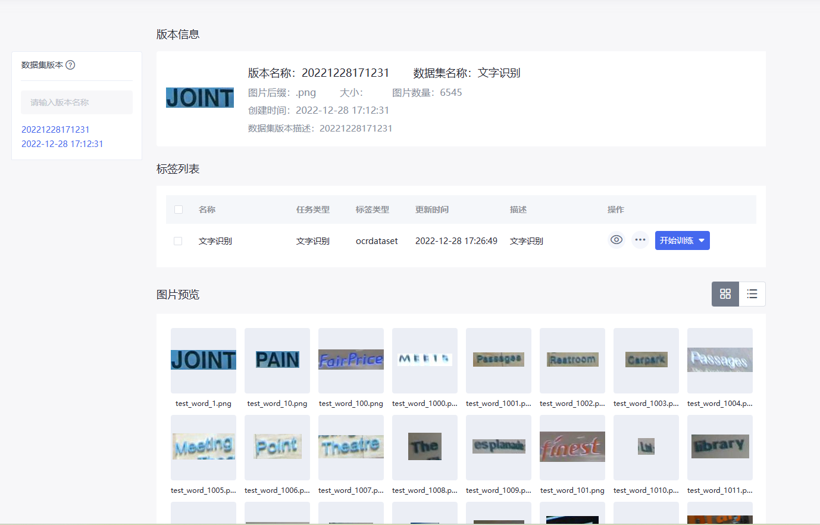Image resolution: width=820 pixels, height=525 pixels.
Task: Switch to list view of image preview
Action: click(752, 294)
